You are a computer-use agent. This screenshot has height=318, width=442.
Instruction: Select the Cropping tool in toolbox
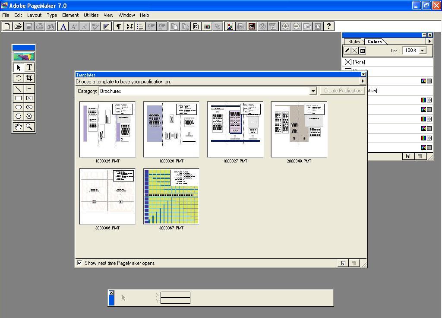[29, 78]
